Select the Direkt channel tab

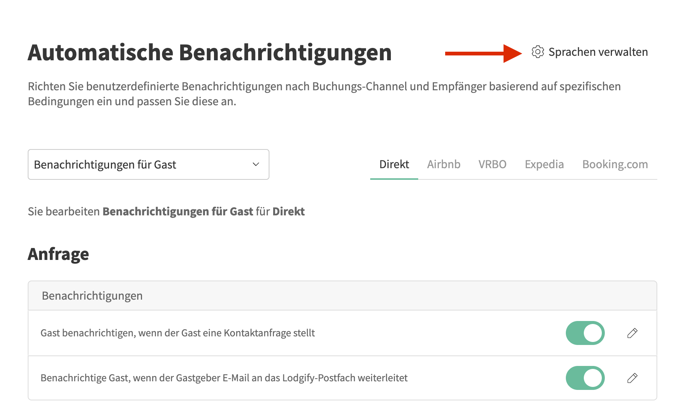(394, 164)
